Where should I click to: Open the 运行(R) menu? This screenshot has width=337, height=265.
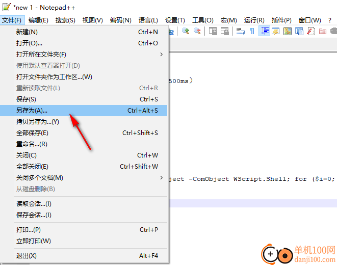(x=254, y=20)
